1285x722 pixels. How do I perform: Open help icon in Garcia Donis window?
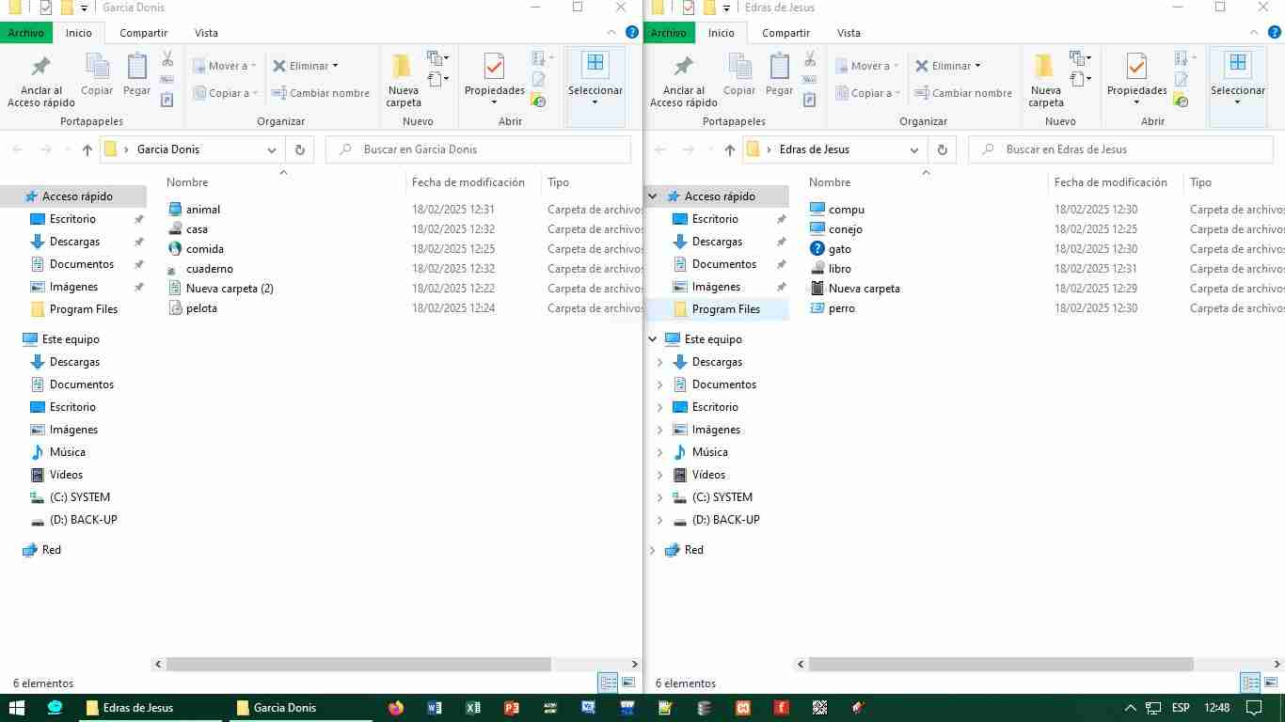[632, 32]
